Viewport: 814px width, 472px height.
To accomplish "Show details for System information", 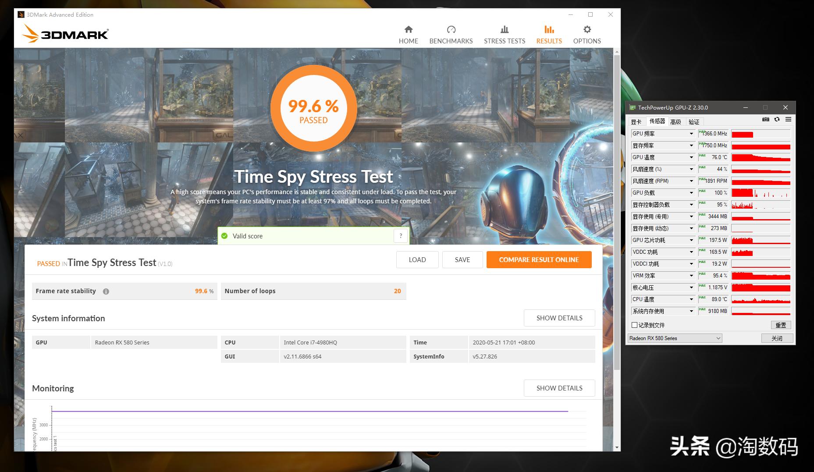I will tap(559, 318).
